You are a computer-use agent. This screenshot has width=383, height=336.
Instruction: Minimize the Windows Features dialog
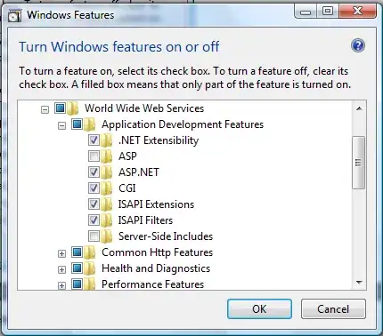point(306,12)
